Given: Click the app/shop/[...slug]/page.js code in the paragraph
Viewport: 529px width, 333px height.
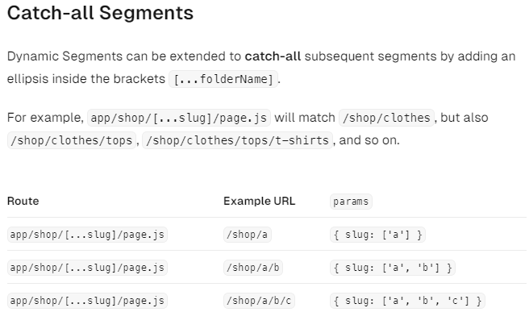Looking at the screenshot, I should pos(179,118).
